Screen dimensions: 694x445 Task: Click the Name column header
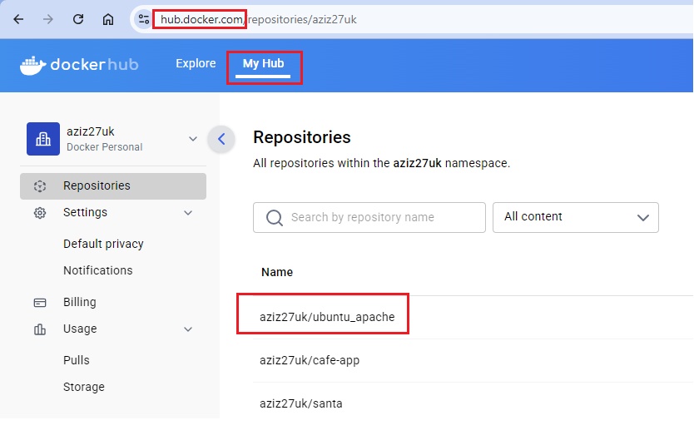[277, 272]
